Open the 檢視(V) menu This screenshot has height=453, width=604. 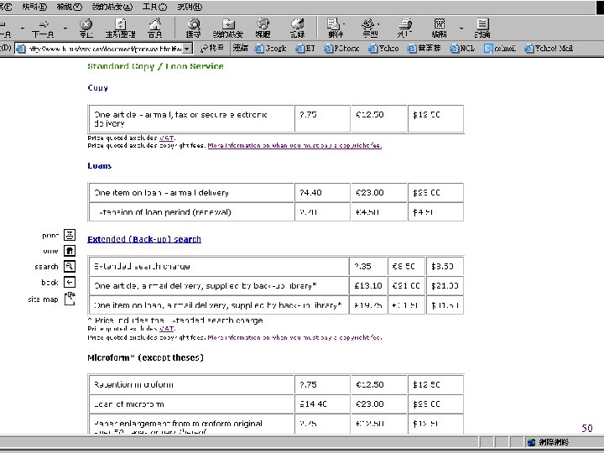[70, 7]
